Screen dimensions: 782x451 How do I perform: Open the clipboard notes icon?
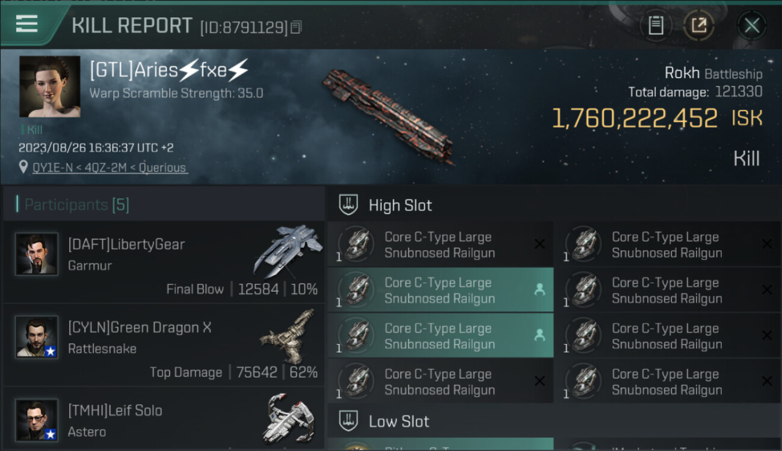click(x=656, y=25)
